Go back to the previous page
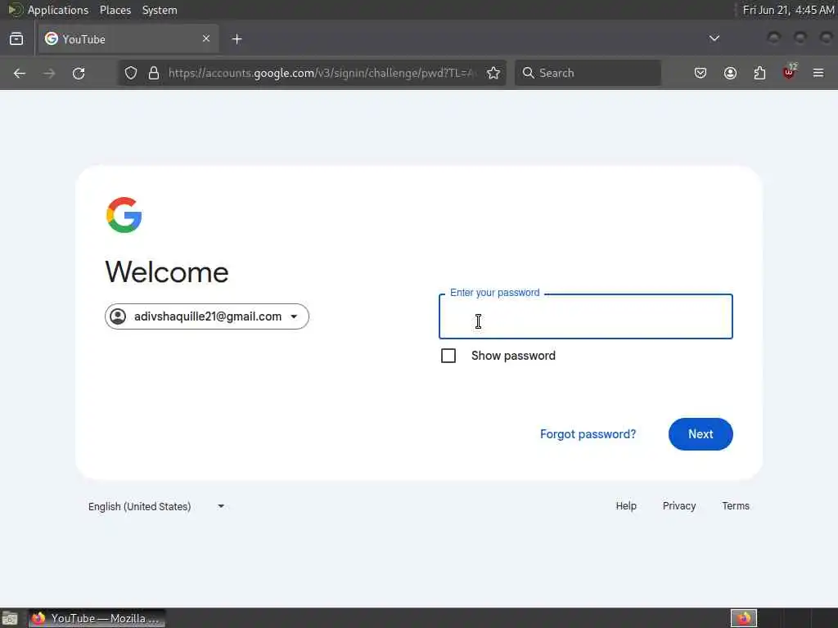 tap(20, 73)
